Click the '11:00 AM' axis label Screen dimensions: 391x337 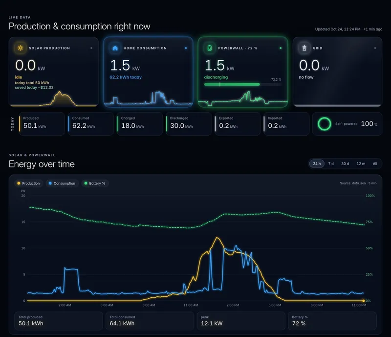tap(191, 305)
